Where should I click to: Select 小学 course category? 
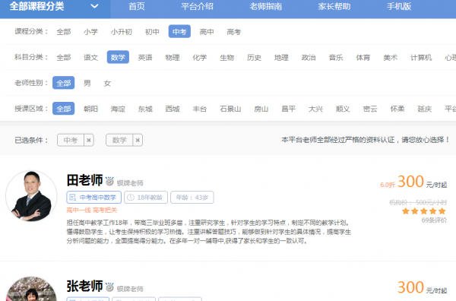(x=90, y=32)
